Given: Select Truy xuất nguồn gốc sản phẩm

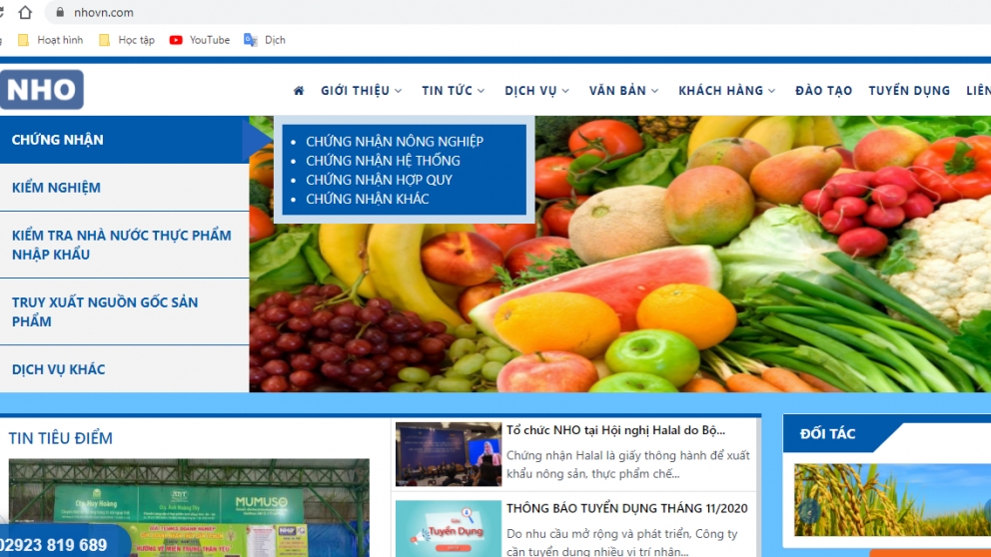Looking at the screenshot, I should coord(105,311).
